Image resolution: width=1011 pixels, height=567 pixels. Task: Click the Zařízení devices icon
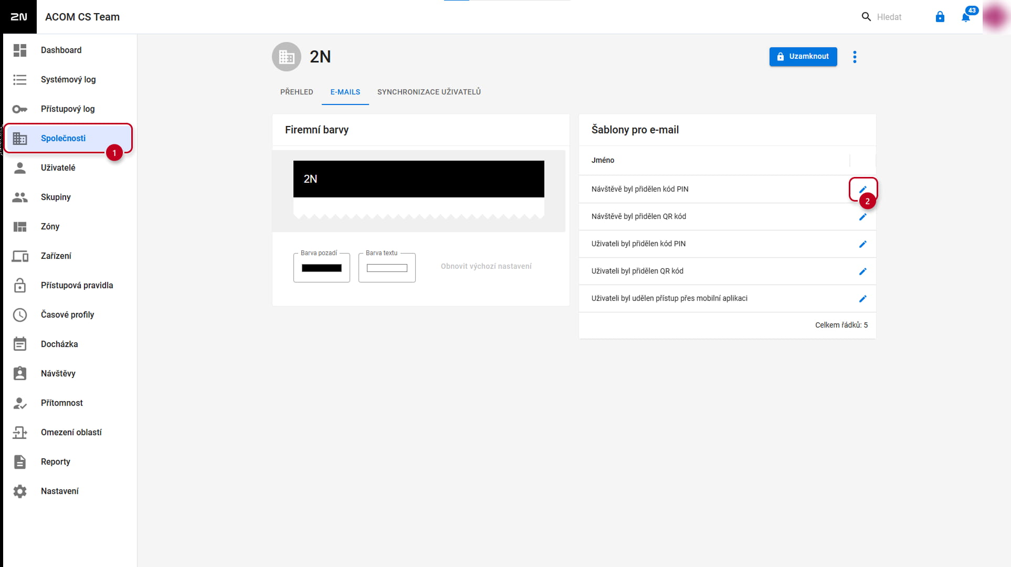20,256
